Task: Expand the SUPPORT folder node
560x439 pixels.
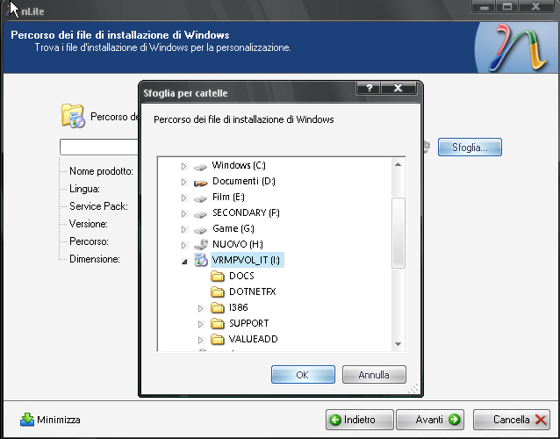Action: tap(201, 324)
